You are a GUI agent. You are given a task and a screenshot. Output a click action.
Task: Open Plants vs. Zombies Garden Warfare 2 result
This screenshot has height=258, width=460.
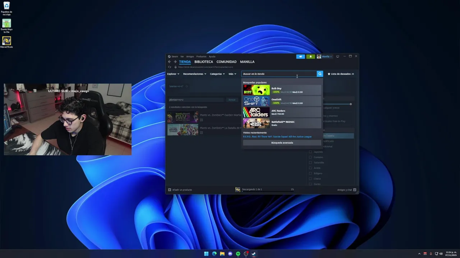click(x=204, y=117)
